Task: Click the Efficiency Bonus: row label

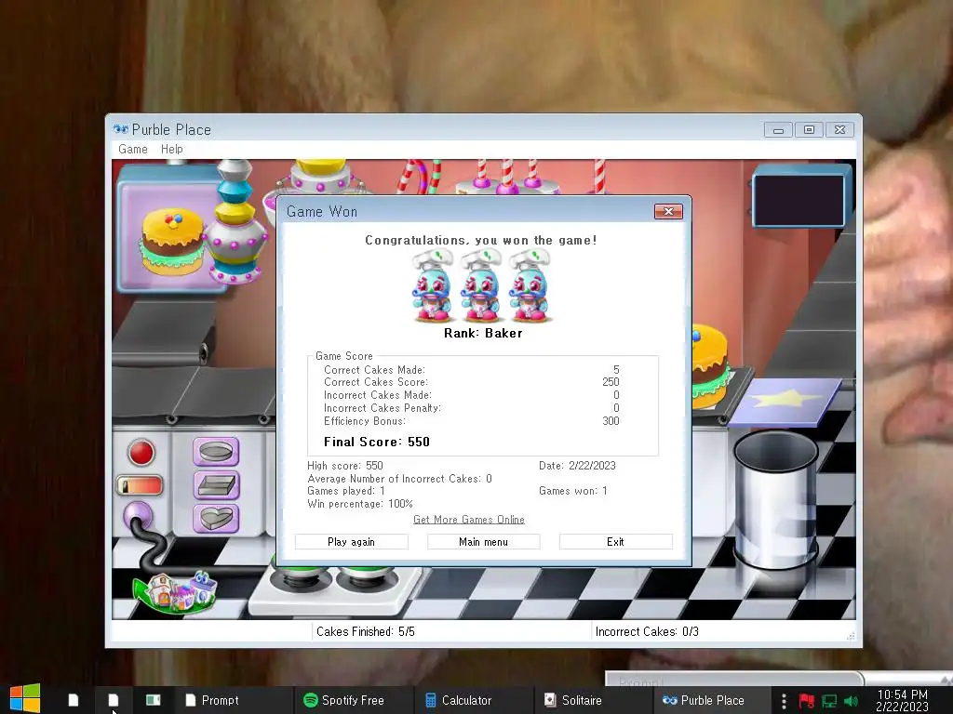Action: click(x=365, y=421)
